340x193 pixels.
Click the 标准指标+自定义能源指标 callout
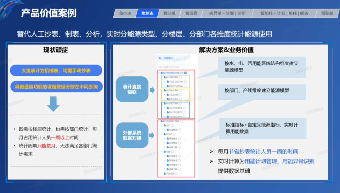coord(263,128)
